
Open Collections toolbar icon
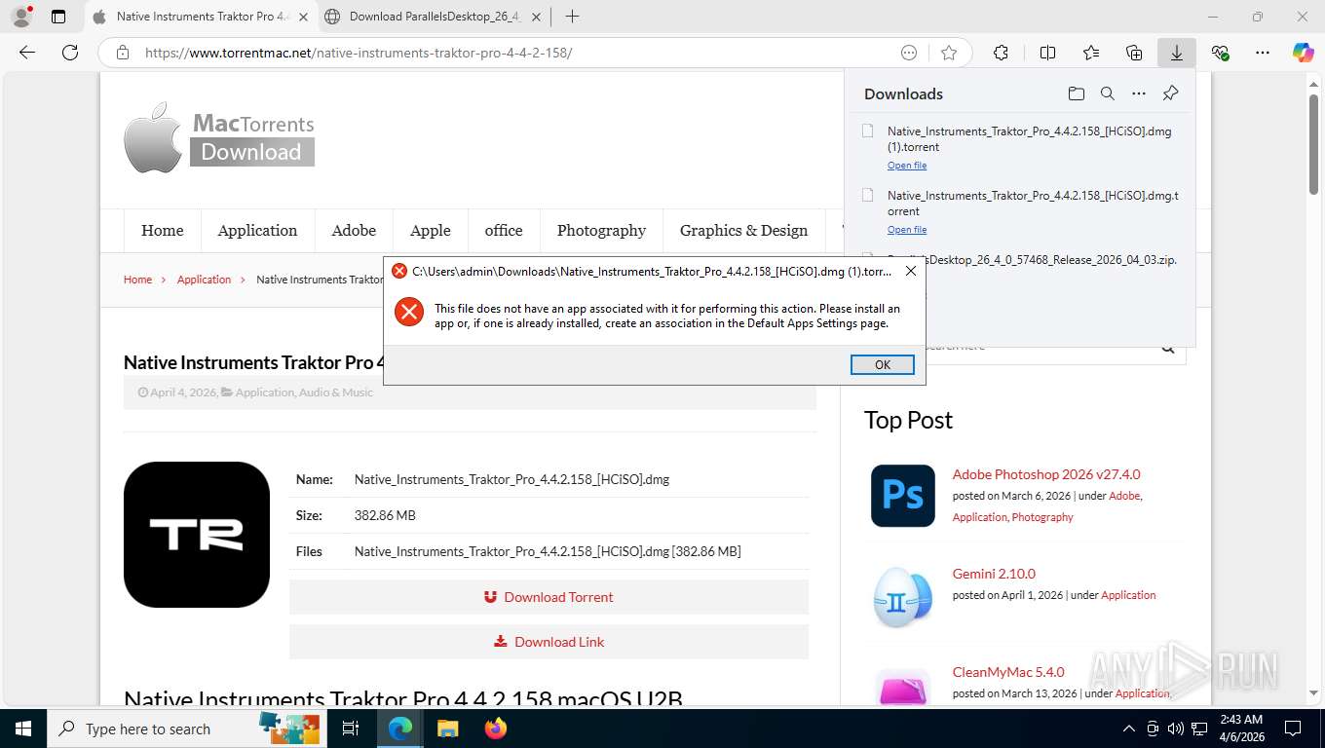point(1134,53)
